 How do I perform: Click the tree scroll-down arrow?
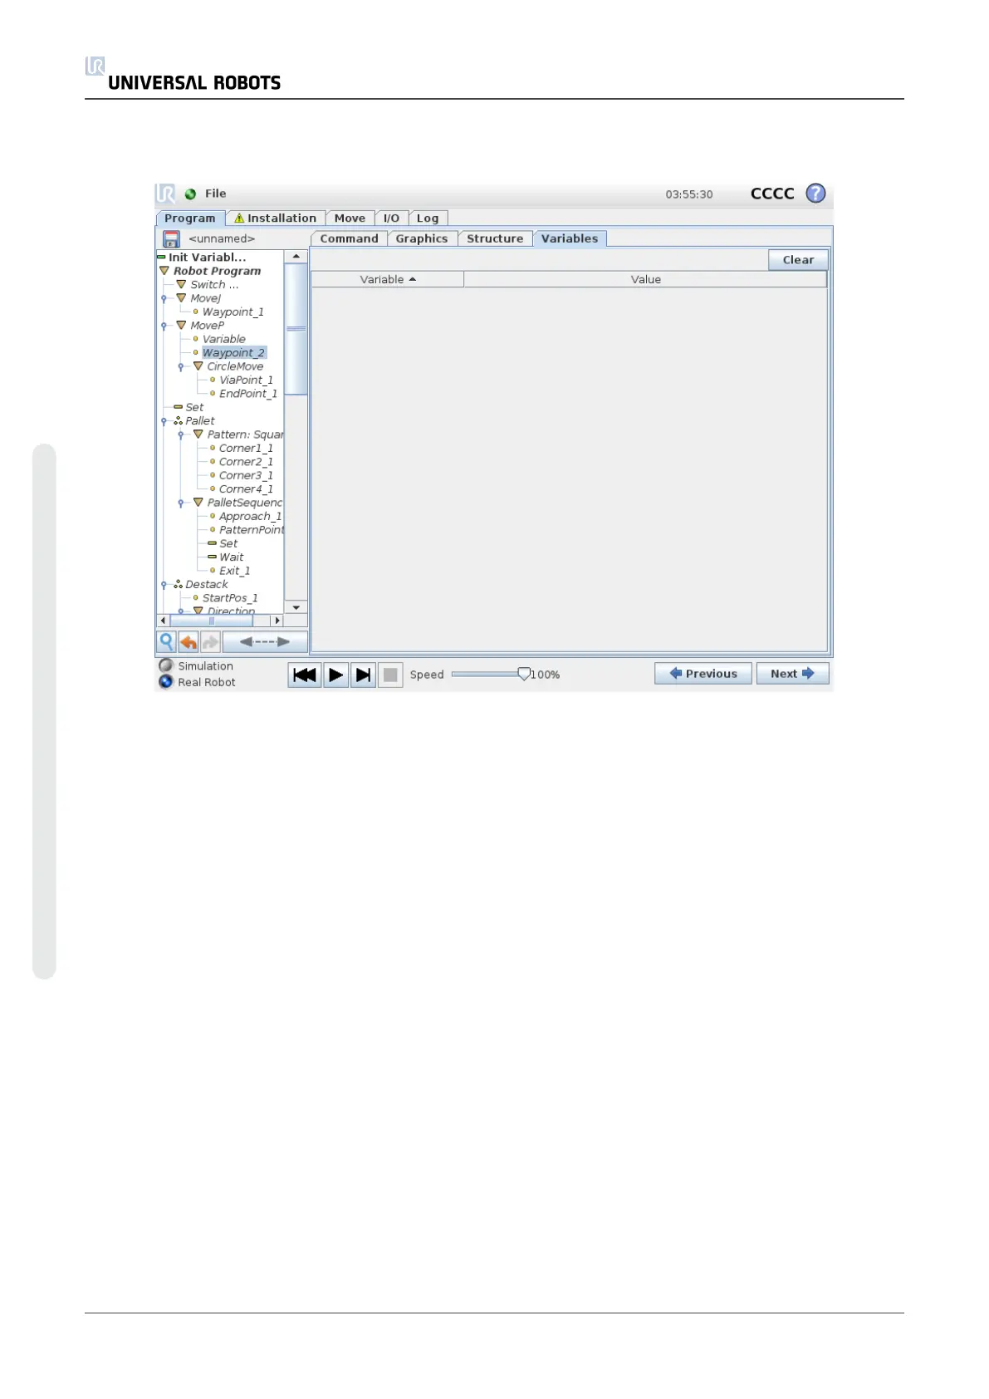[296, 607]
